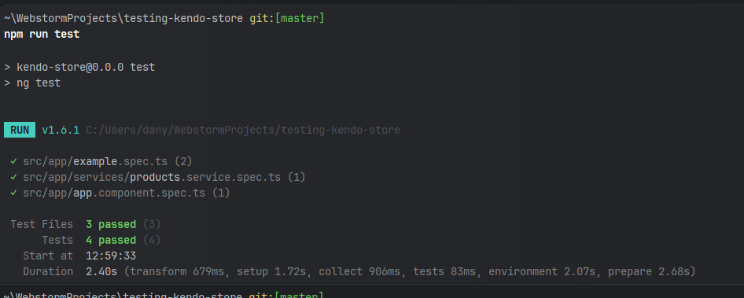Click checkmark beside products.service.spec.ts

[13, 178]
